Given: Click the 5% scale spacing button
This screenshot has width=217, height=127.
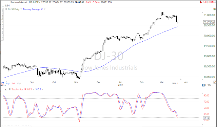Looking at the screenshot, I should click(209, 85).
